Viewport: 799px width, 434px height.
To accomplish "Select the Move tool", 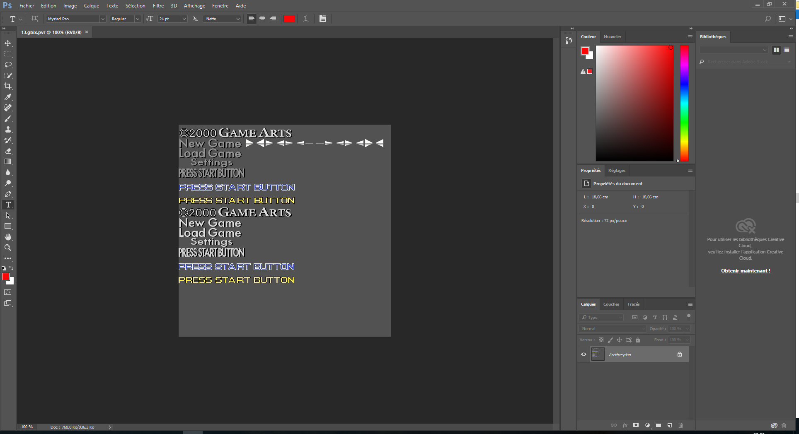I will (8, 43).
